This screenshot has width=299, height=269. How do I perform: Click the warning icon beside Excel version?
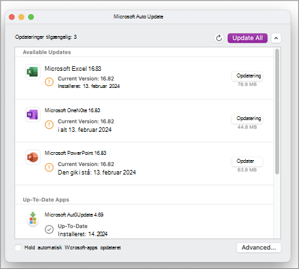pos(49,82)
